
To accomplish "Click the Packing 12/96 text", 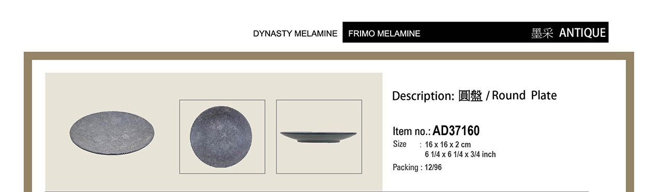I will 417,168.
